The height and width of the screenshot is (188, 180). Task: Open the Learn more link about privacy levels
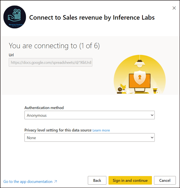click(101, 130)
